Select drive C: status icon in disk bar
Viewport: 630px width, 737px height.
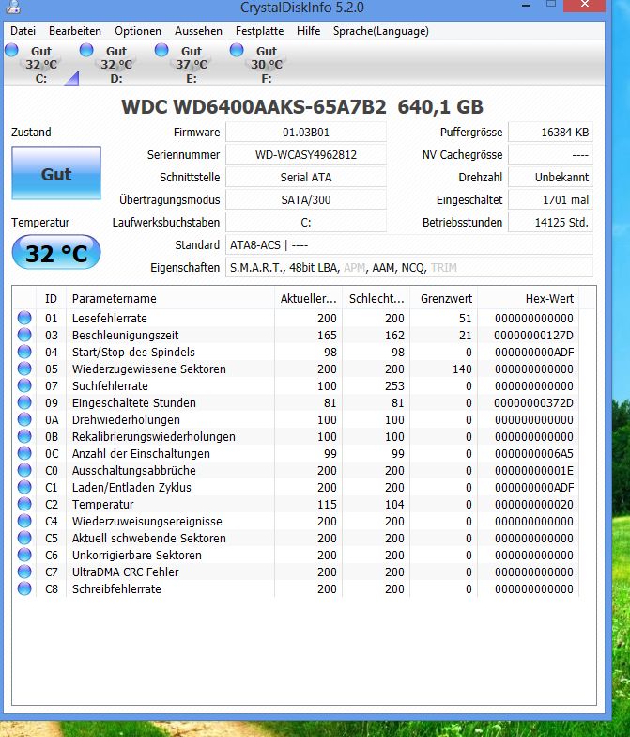[11, 50]
